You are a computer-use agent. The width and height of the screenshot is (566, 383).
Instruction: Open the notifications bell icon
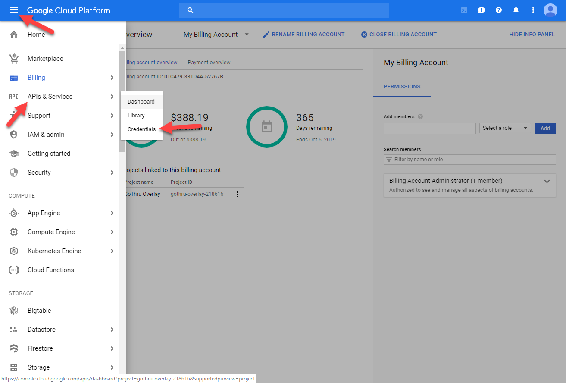point(516,9)
